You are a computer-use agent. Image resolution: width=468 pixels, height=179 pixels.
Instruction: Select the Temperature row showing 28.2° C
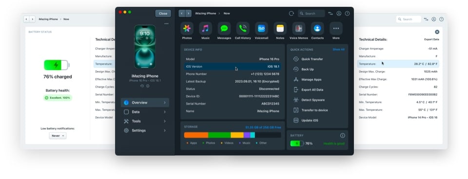click(398, 64)
